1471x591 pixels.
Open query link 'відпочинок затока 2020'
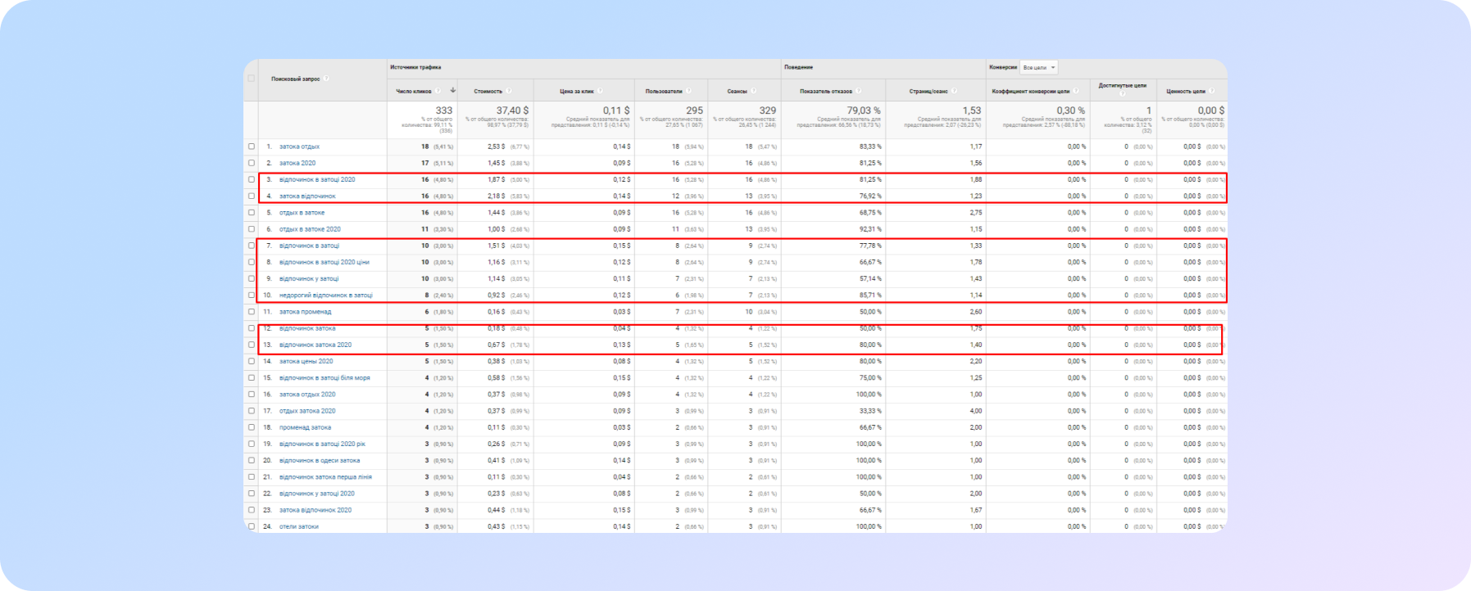pos(316,345)
